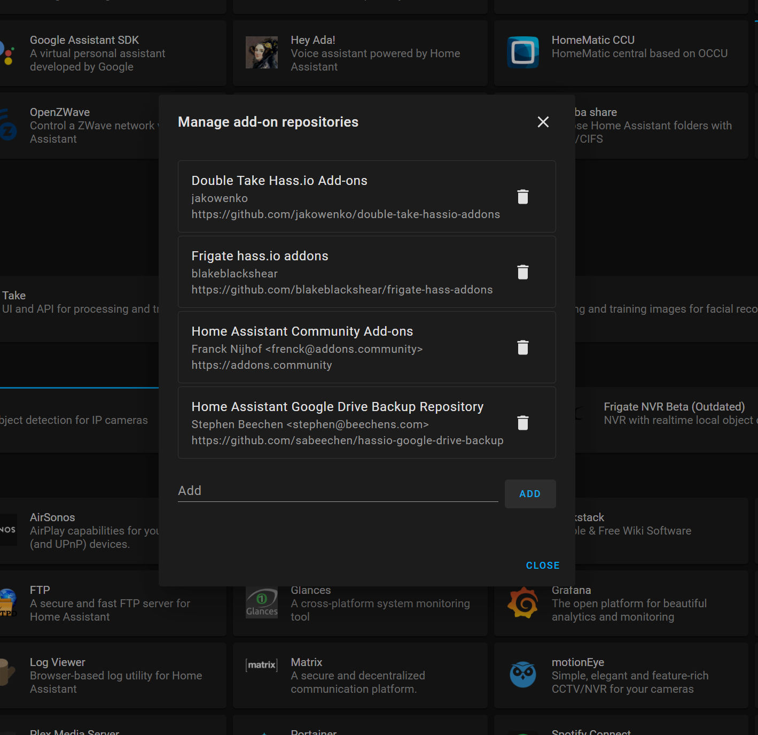This screenshot has height=735, width=758.
Task: Click the blakeblackshear maintainer text
Action: pyautogui.click(x=235, y=274)
